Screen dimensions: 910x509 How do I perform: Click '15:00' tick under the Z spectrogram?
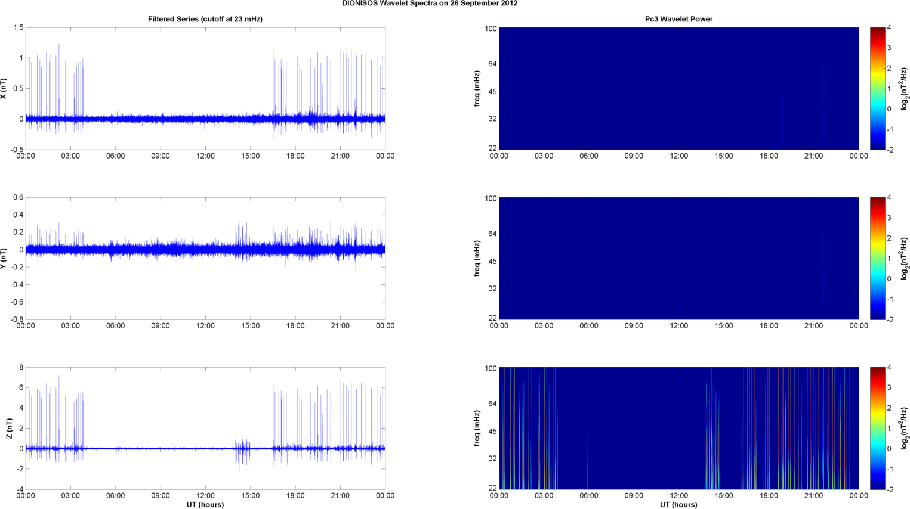pos(724,496)
